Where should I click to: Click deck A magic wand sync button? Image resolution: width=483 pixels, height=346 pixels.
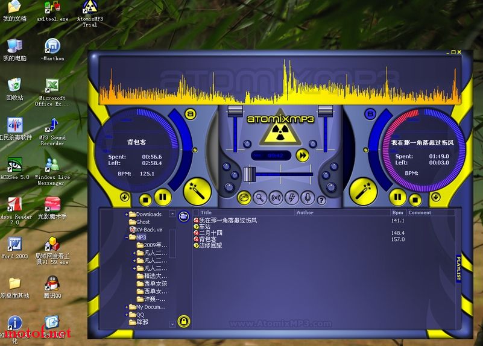tap(197, 192)
